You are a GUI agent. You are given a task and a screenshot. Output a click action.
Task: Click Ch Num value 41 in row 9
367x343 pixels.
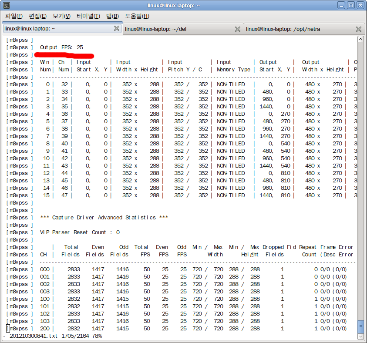pyautogui.click(x=64, y=151)
